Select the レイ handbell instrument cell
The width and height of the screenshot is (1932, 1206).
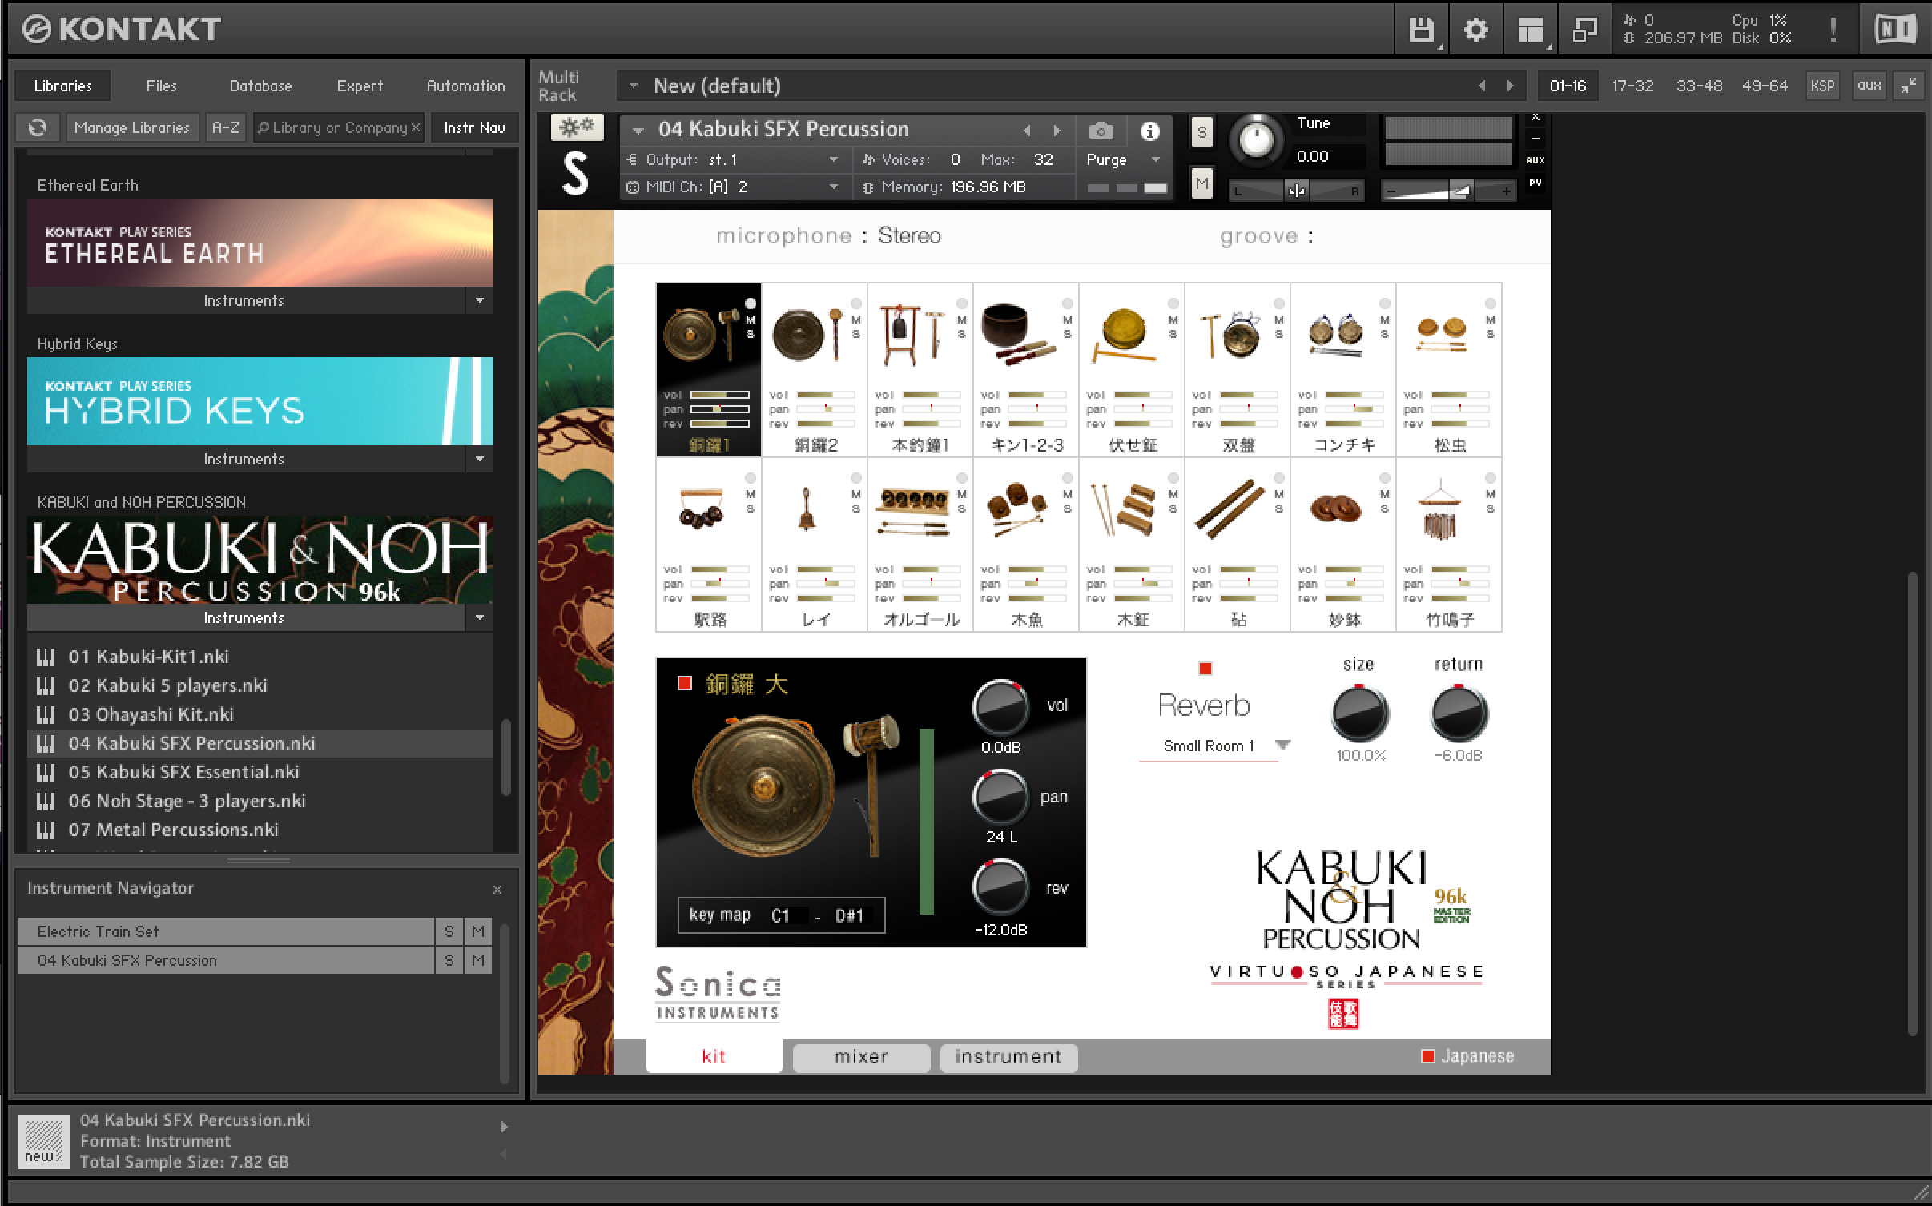pos(814,545)
